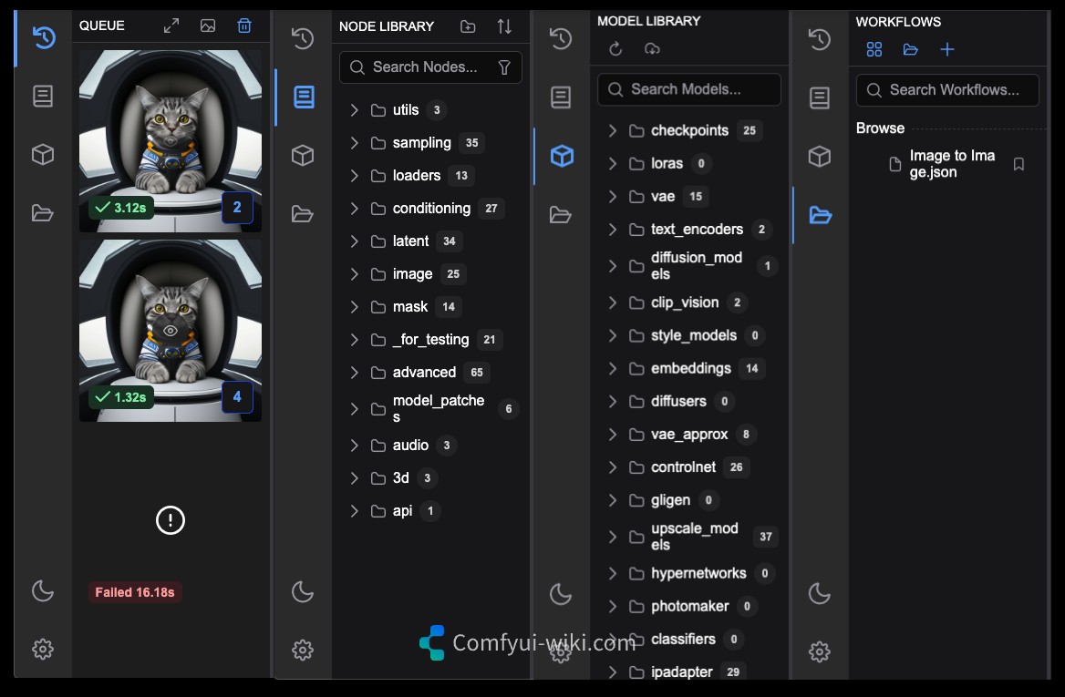Click Search Models input field
1065x697 pixels.
(688, 89)
